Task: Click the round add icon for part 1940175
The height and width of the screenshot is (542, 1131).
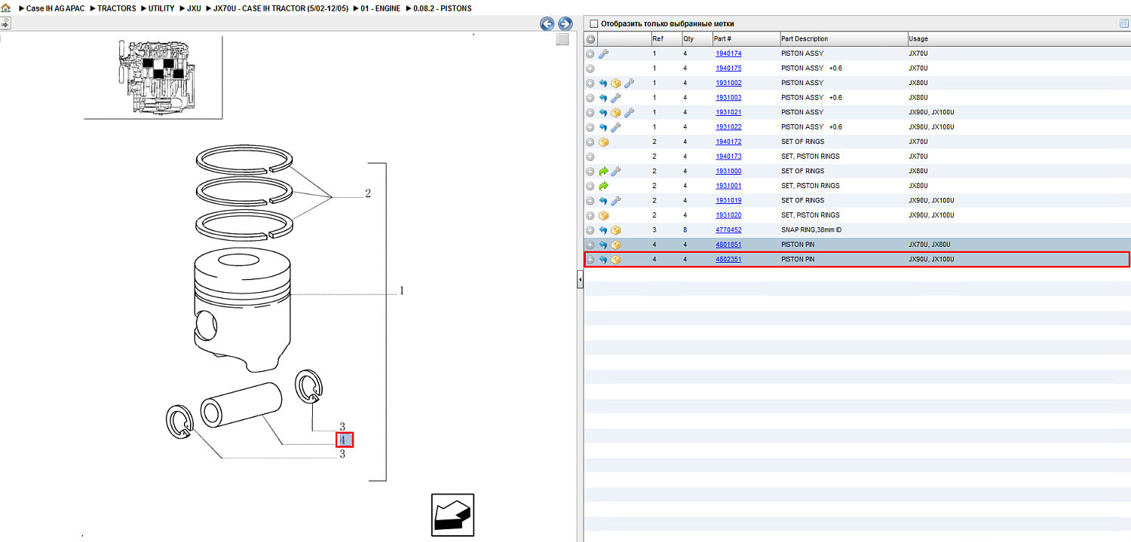Action: 590,69
